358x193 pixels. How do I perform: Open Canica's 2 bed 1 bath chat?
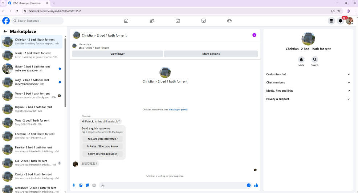[32, 176]
